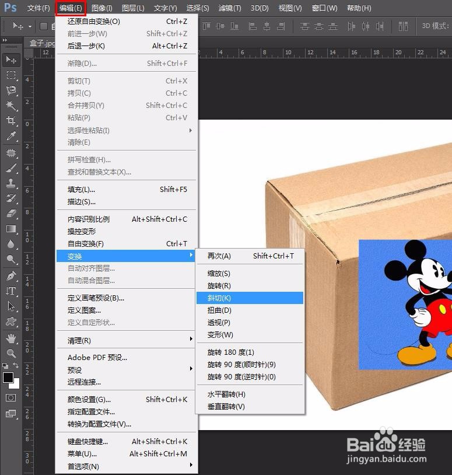
Task: Click the Mickey Mouse image on canvas
Action: pos(405,305)
